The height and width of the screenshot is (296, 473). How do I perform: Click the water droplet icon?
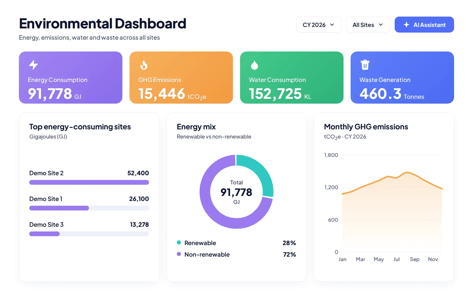[x=255, y=65]
